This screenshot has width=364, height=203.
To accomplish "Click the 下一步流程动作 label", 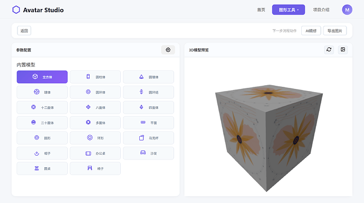I will 284,31.
